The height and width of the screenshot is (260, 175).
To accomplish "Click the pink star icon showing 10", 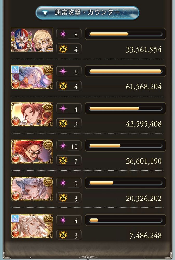I will click(63, 146).
